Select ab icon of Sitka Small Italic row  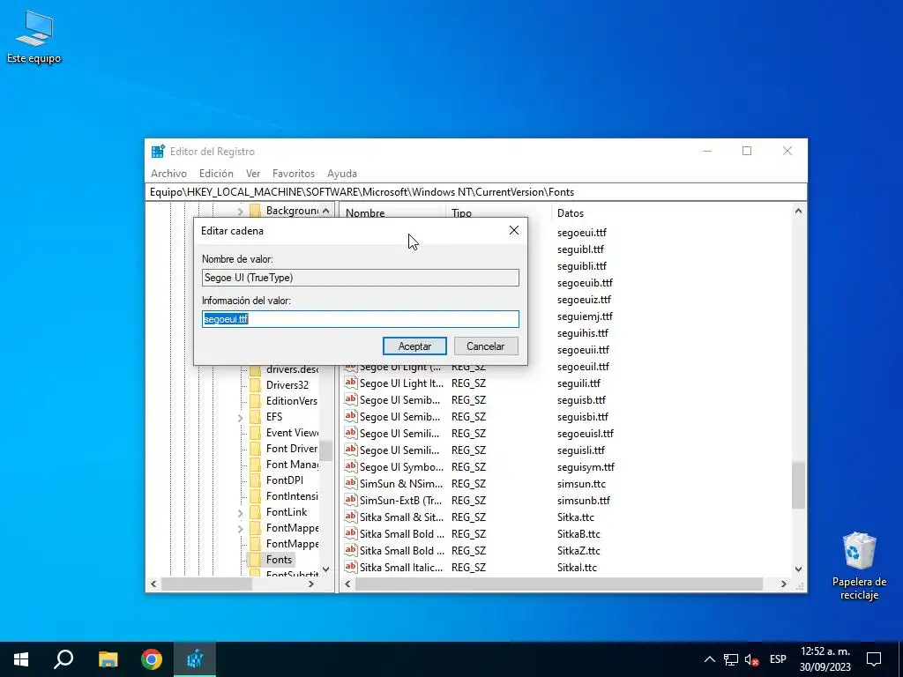click(x=350, y=567)
